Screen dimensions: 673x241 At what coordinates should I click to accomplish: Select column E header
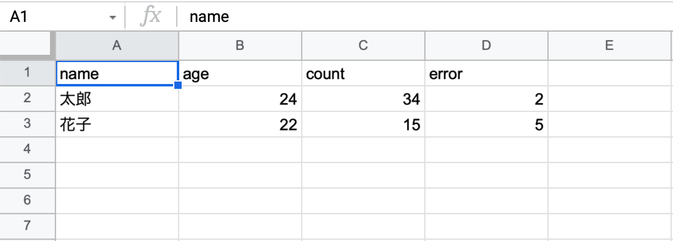(x=611, y=46)
